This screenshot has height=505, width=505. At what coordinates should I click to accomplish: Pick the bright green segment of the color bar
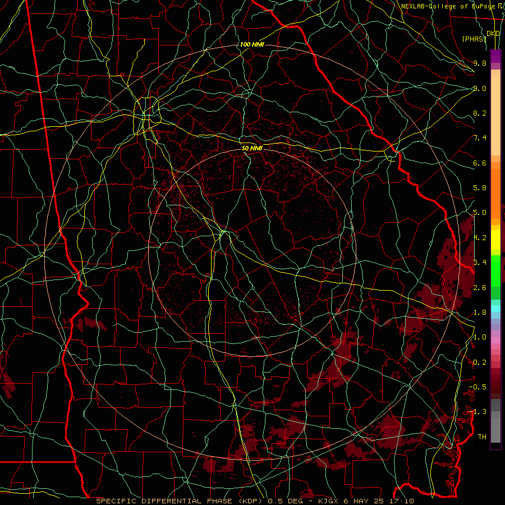click(495, 270)
